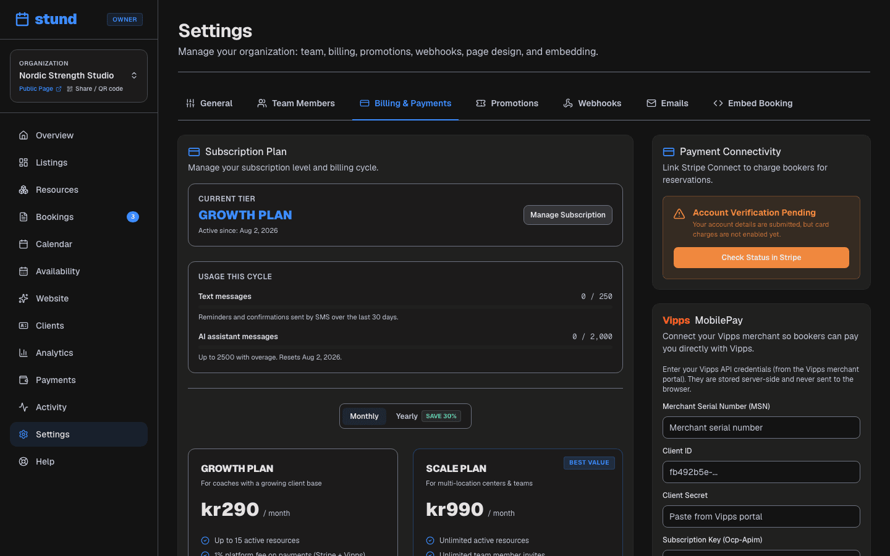Viewport: 890px width, 556px height.
Task: Focus the Client Secret input field
Action: pos(761,516)
